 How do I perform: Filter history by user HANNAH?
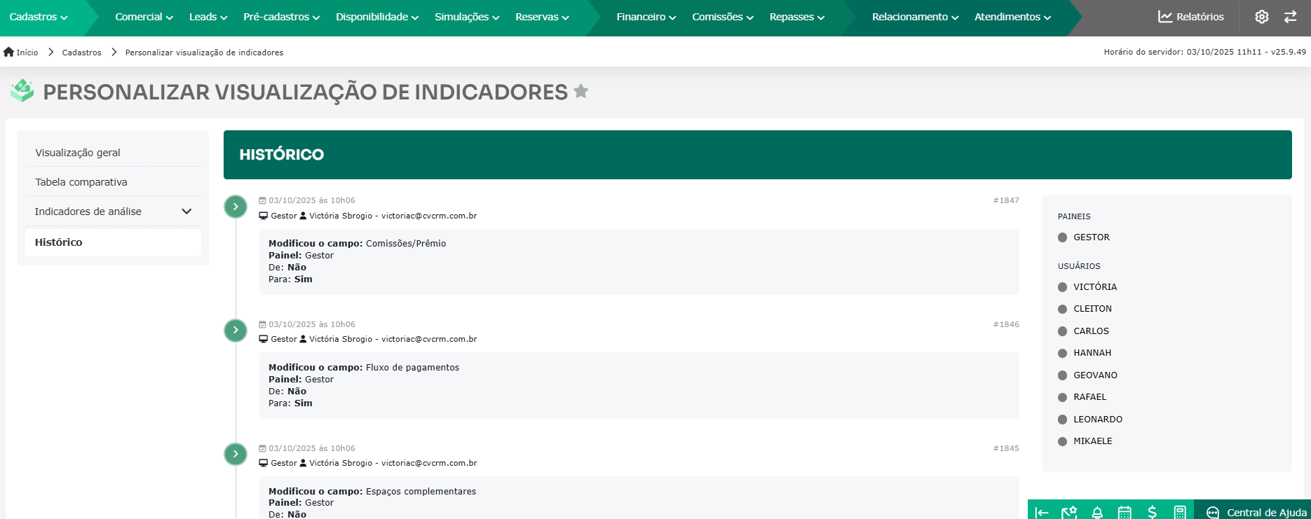pos(1085,353)
